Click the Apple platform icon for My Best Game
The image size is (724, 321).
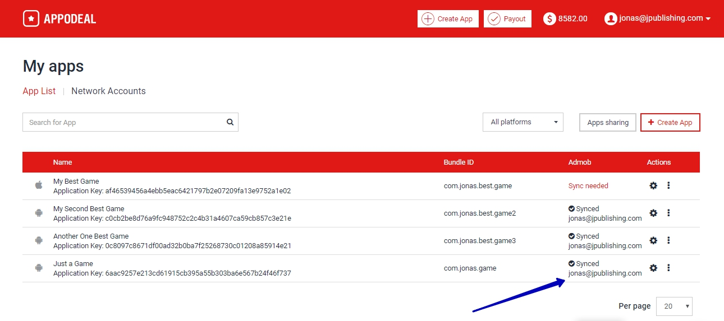click(39, 185)
